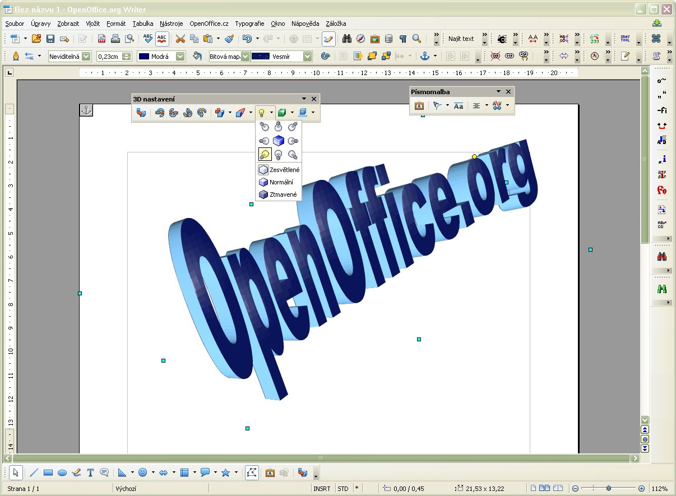This screenshot has height=496, width=676.
Task: Open Fontwork alignment dropdown arrow
Action: [x=486, y=105]
